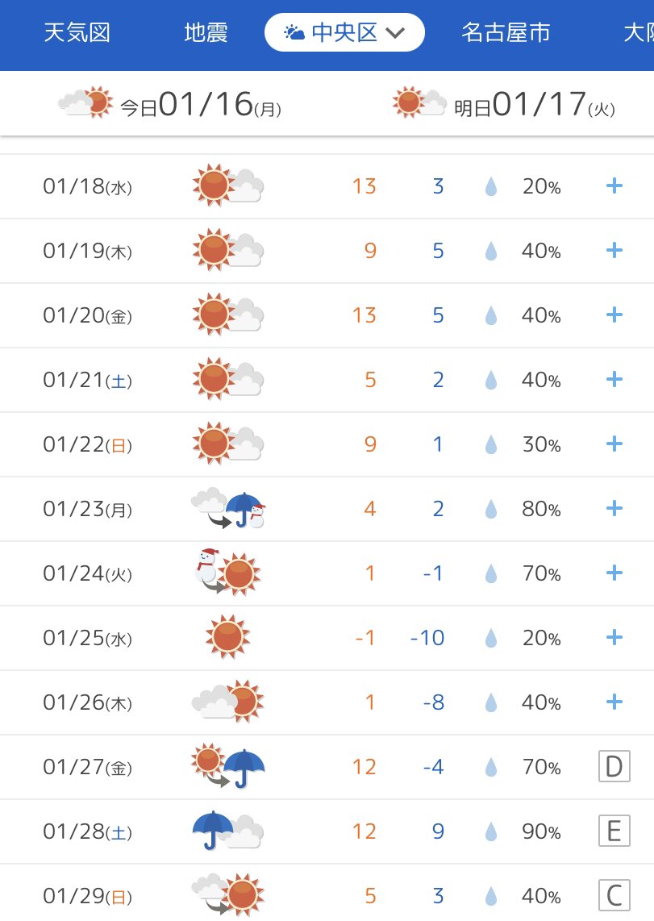Click the C reliability badge on 01/29
This screenshot has height=921, width=654.
coord(614,896)
